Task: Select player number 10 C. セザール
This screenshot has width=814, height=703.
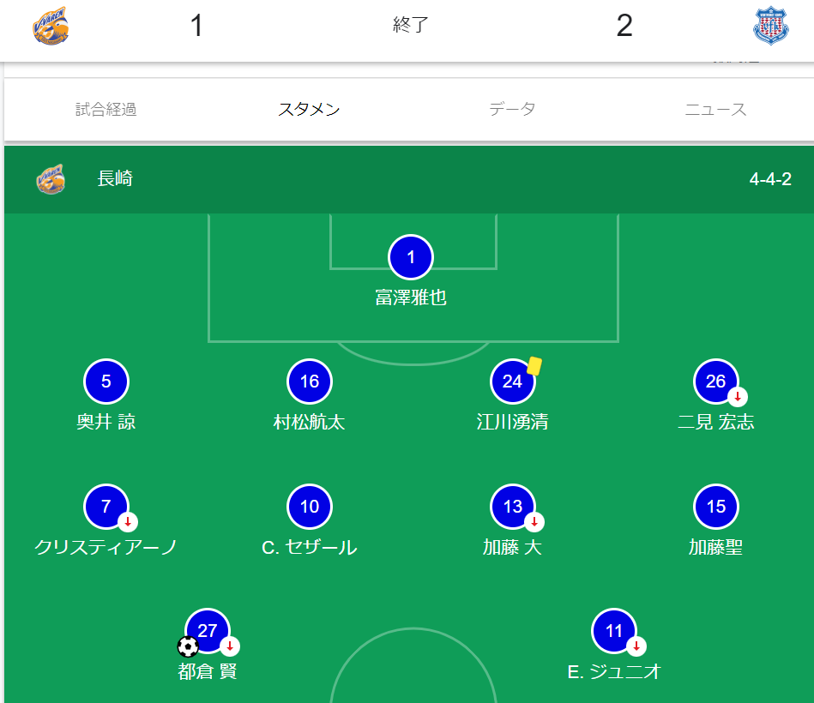Action: pos(309,507)
